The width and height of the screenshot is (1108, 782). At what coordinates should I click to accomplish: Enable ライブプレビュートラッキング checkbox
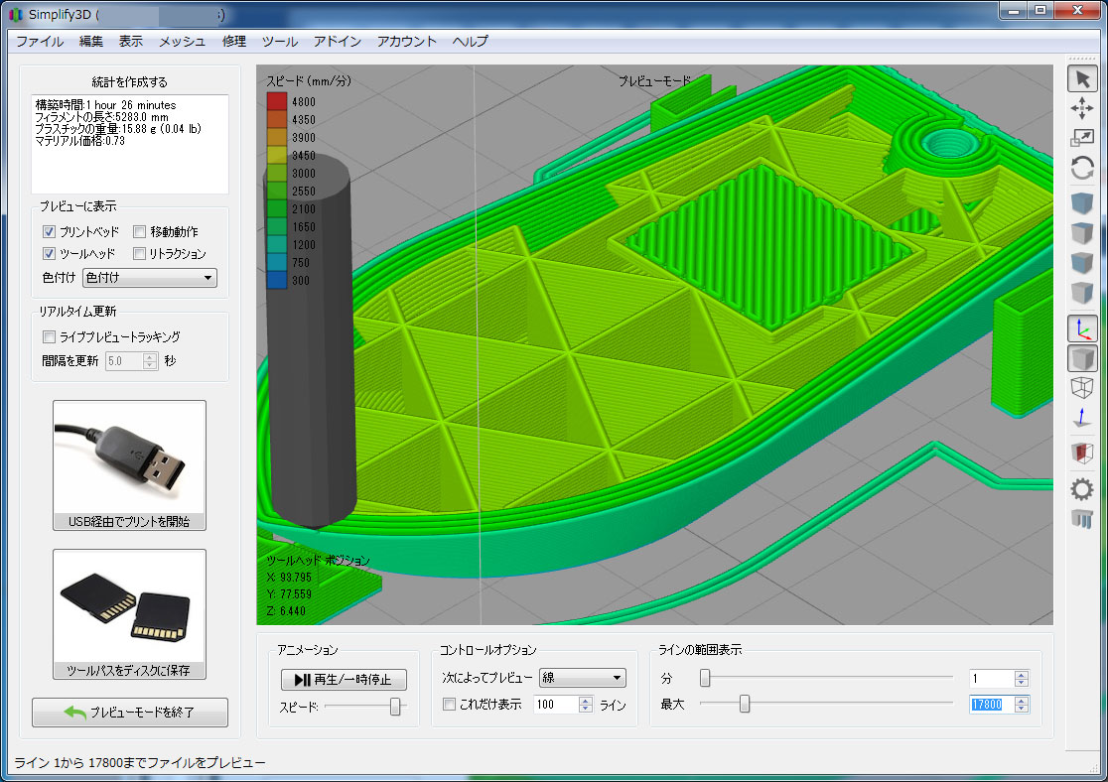coord(49,337)
